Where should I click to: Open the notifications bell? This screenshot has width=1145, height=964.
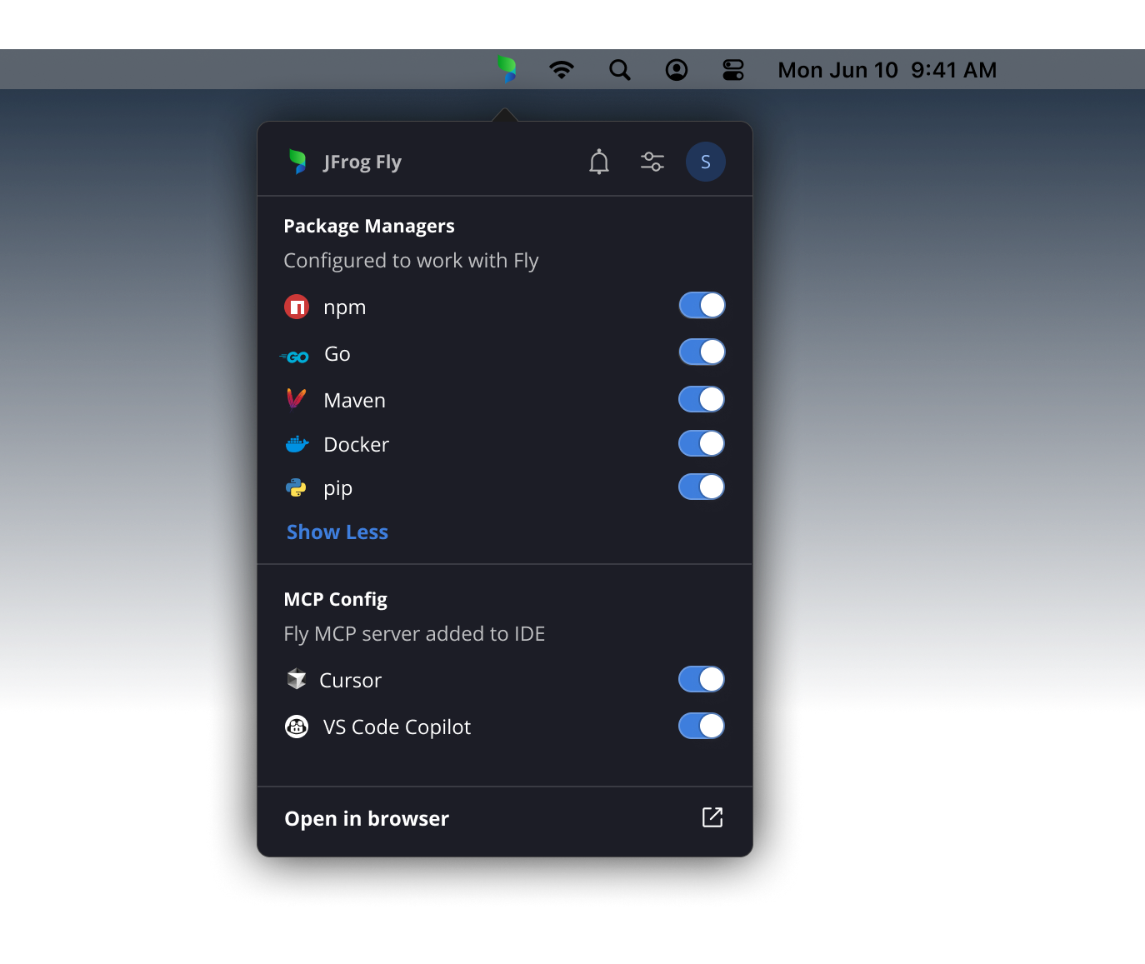(x=598, y=162)
